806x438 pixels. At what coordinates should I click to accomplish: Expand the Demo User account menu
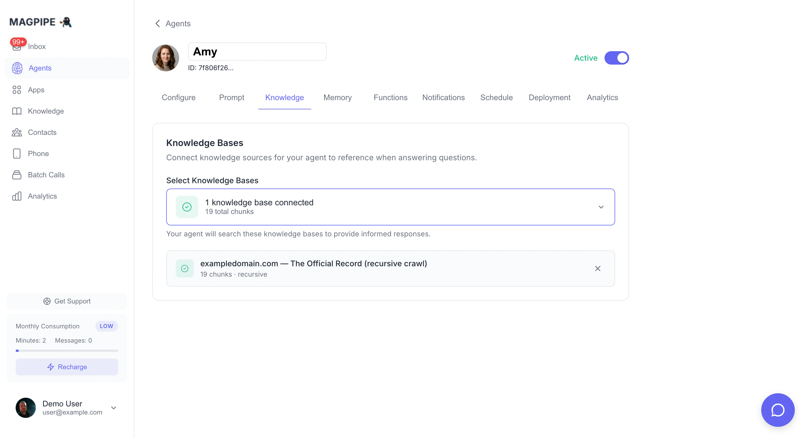point(114,408)
